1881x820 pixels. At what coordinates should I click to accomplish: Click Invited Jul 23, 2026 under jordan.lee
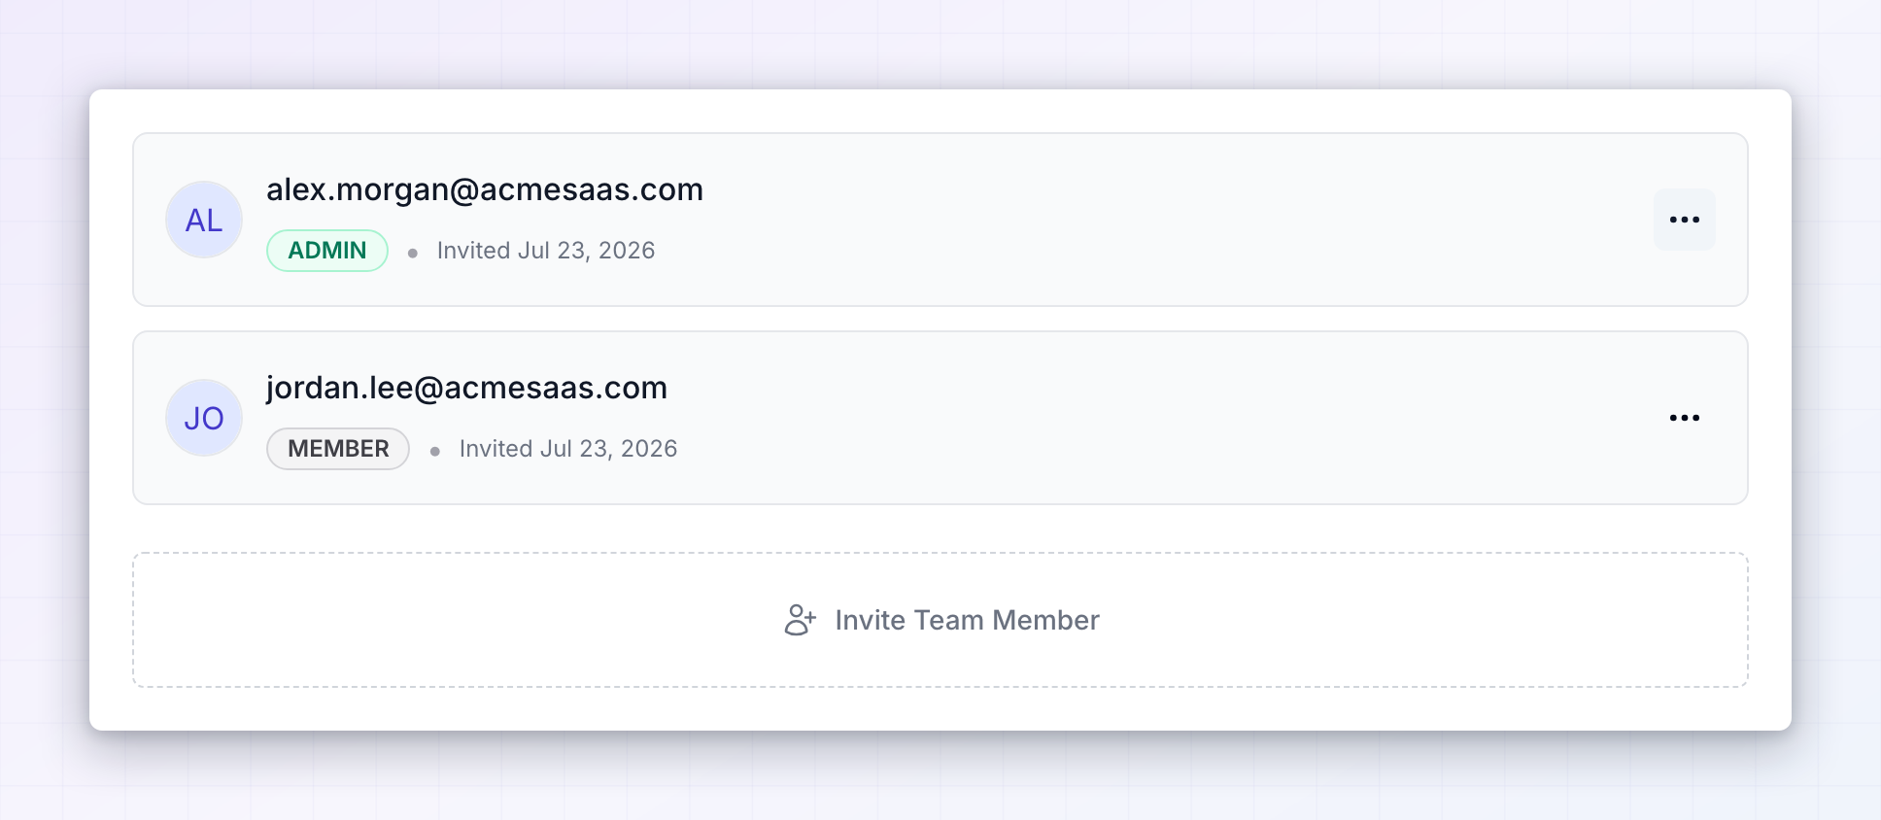click(x=568, y=449)
